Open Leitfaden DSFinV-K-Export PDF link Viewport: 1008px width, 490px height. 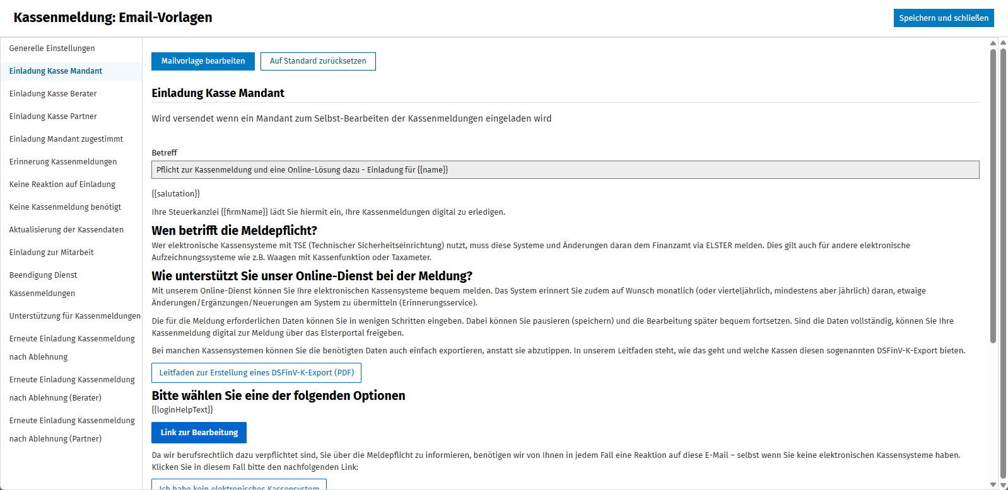[x=256, y=373]
